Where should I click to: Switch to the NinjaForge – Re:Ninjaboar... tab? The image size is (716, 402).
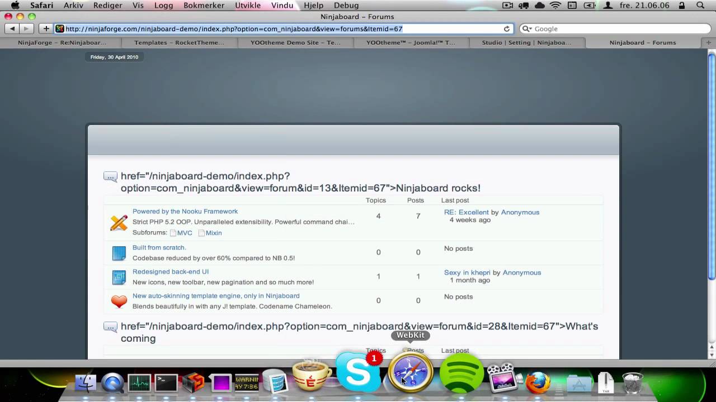(62, 42)
